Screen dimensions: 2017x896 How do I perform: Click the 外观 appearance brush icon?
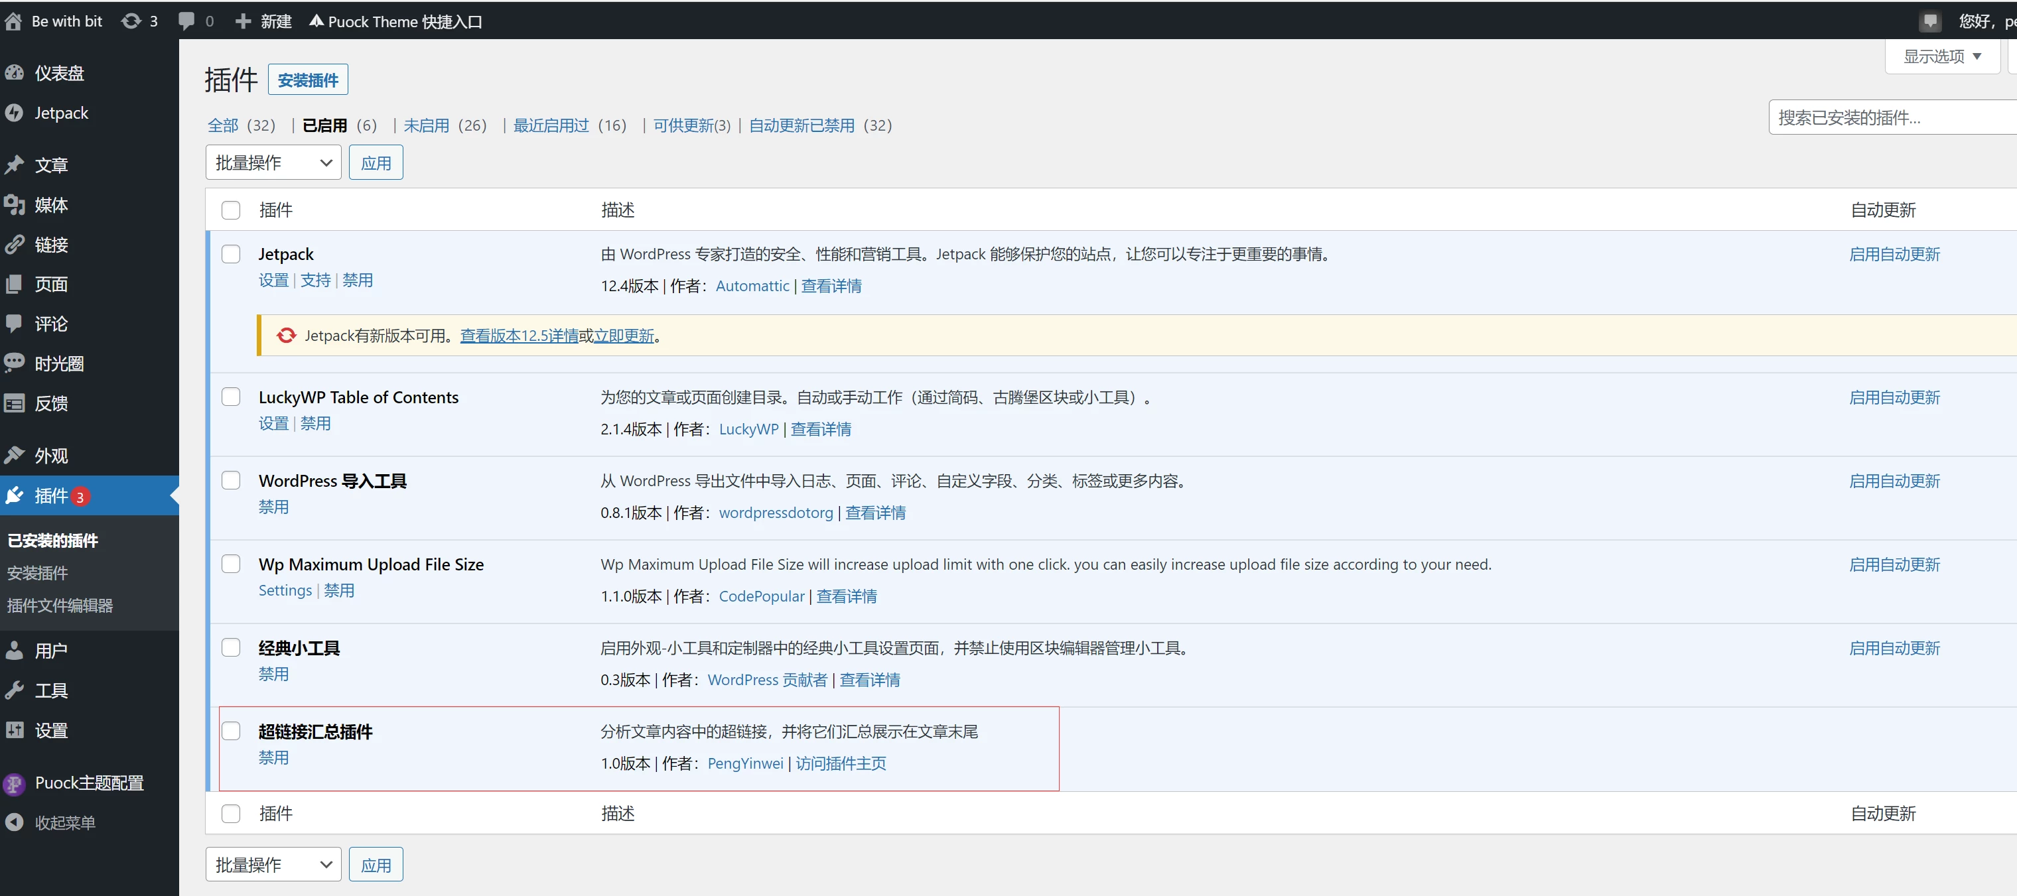tap(14, 455)
